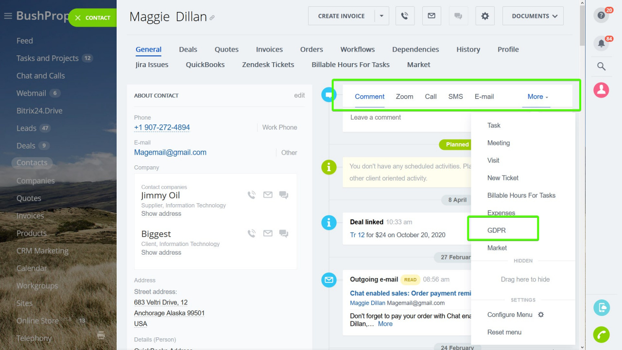622x350 pixels.
Task: Open Tasks and Projects in sidebar
Action: pyautogui.click(x=48, y=58)
